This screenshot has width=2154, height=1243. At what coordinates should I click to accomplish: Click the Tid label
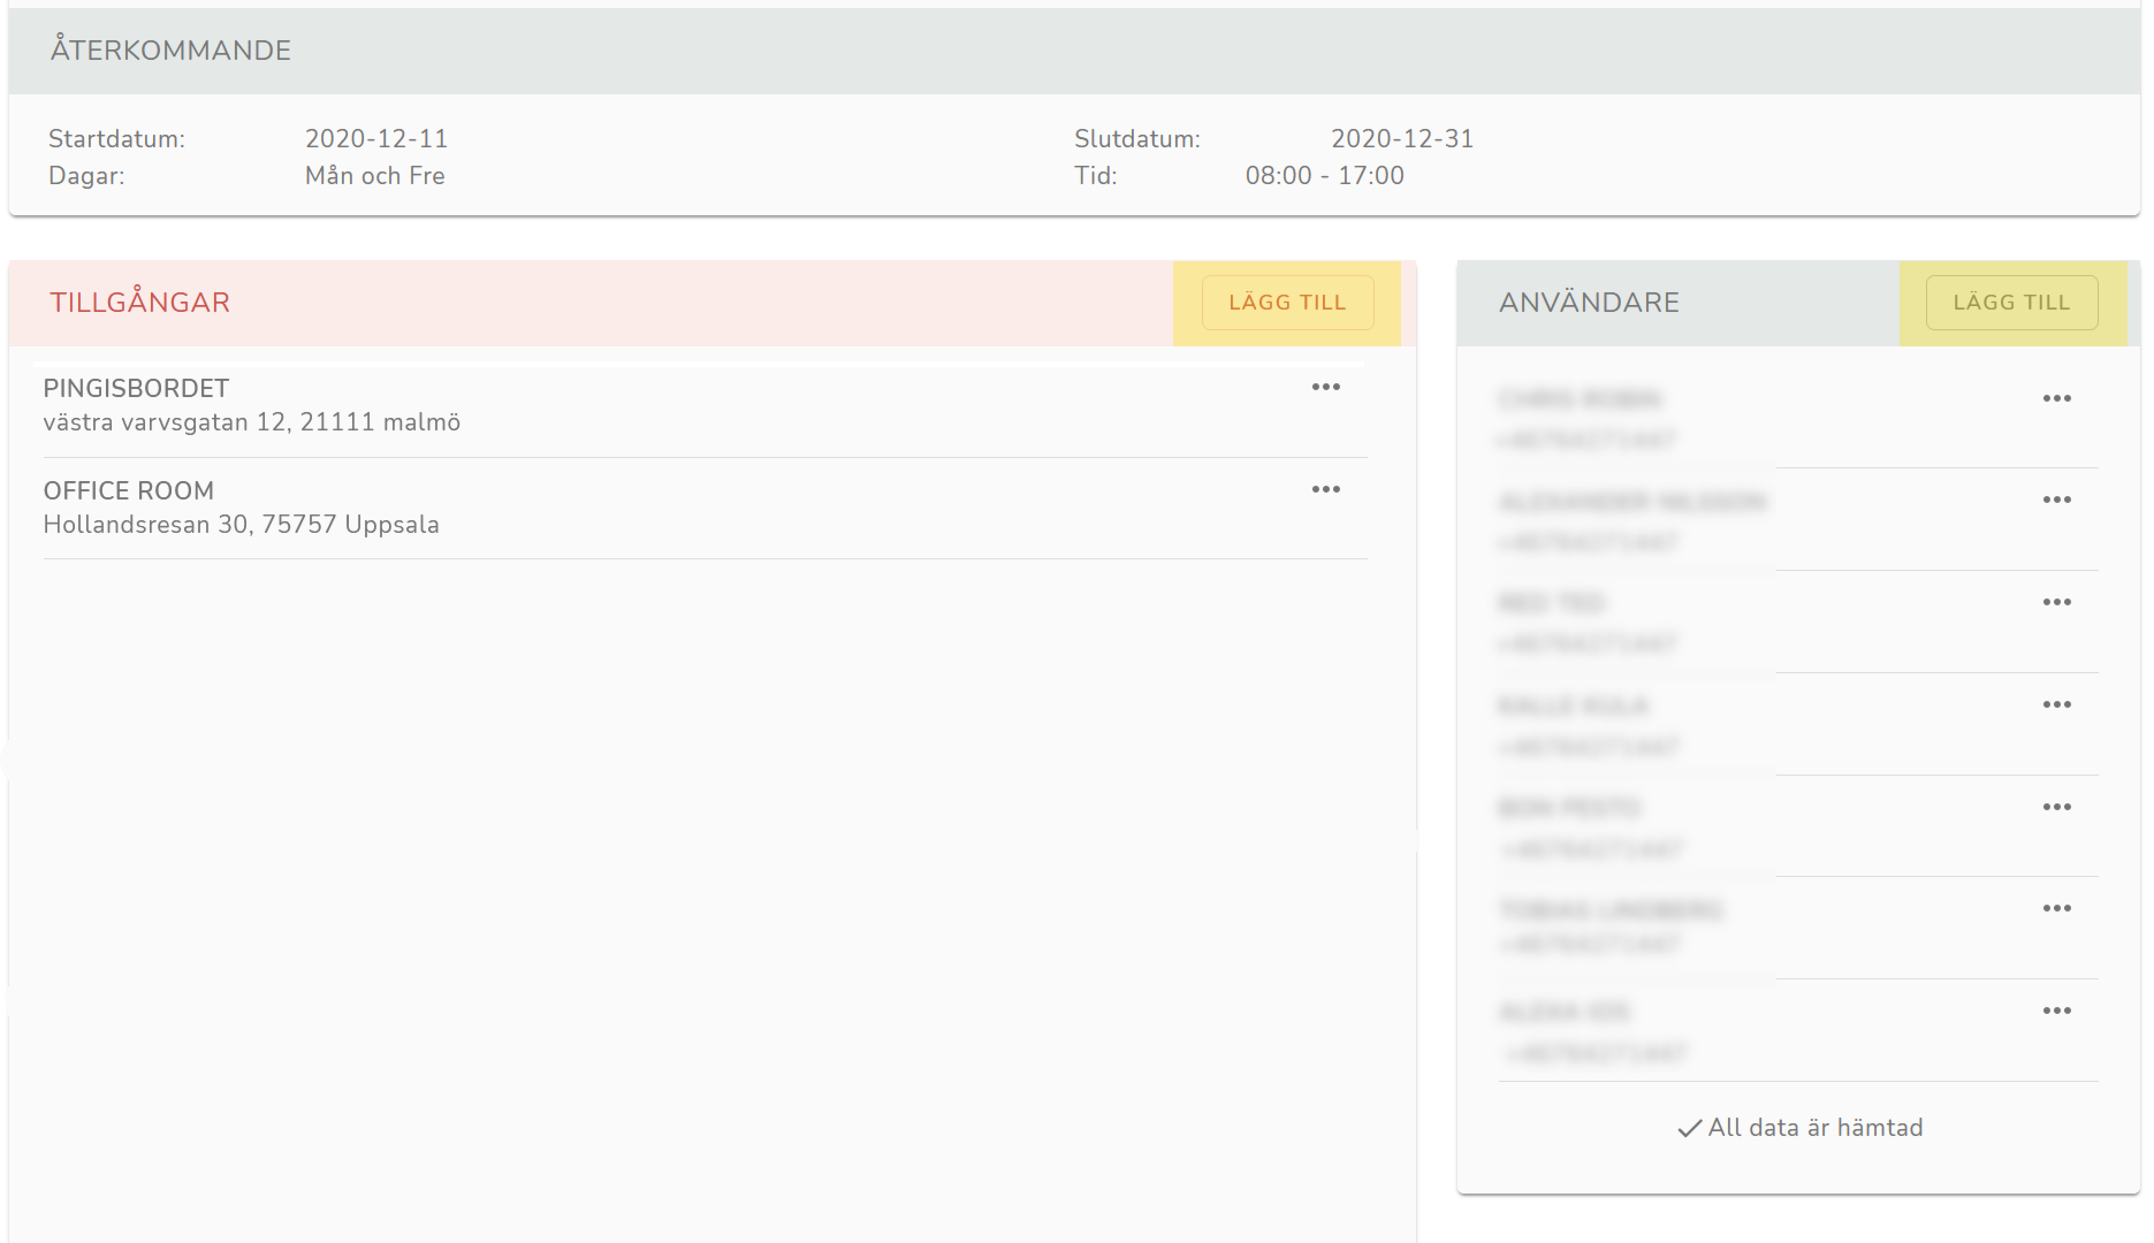(1095, 176)
